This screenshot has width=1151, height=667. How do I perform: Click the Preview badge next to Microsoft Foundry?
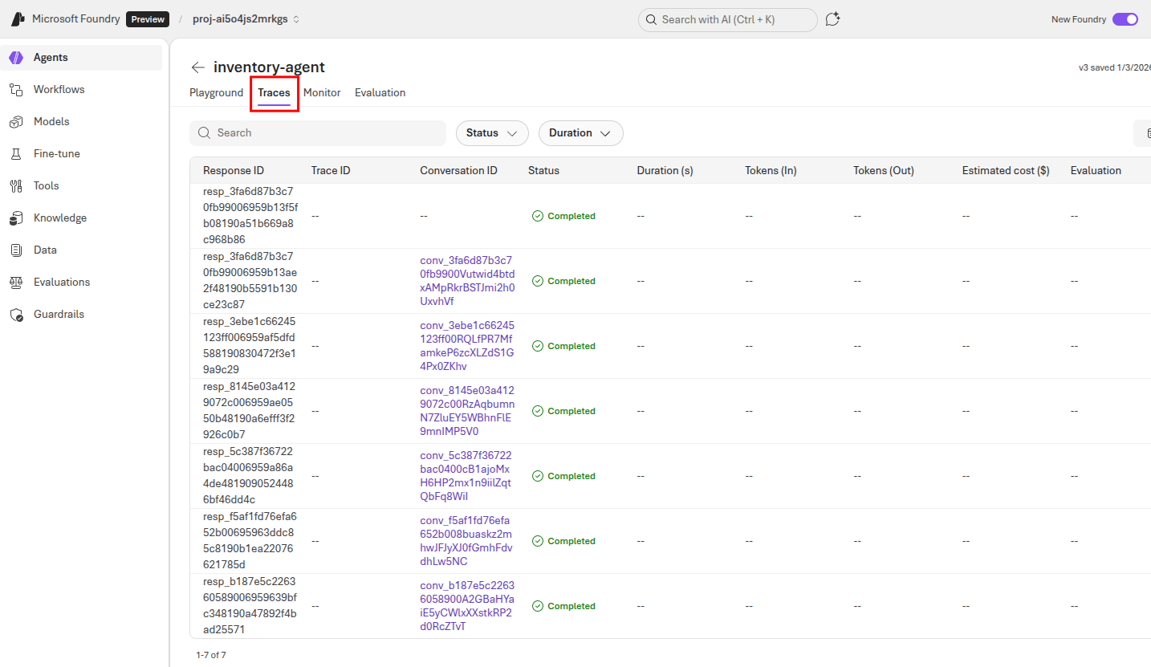click(x=148, y=19)
